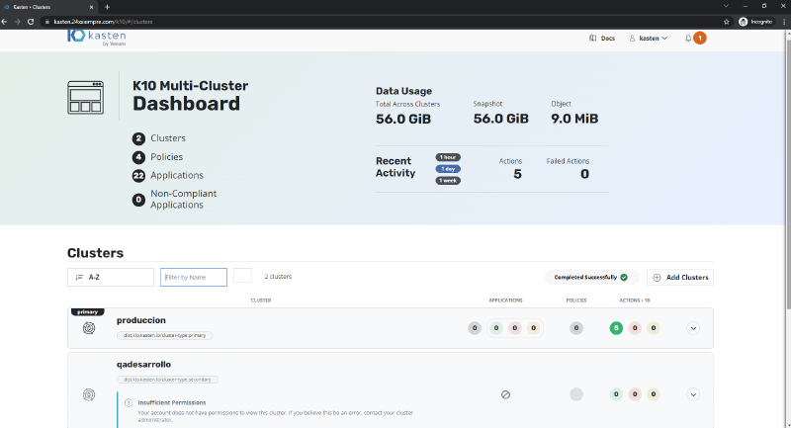The width and height of the screenshot is (791, 428).
Task: Click the qadesarrollo cluster name
Action: (143, 365)
